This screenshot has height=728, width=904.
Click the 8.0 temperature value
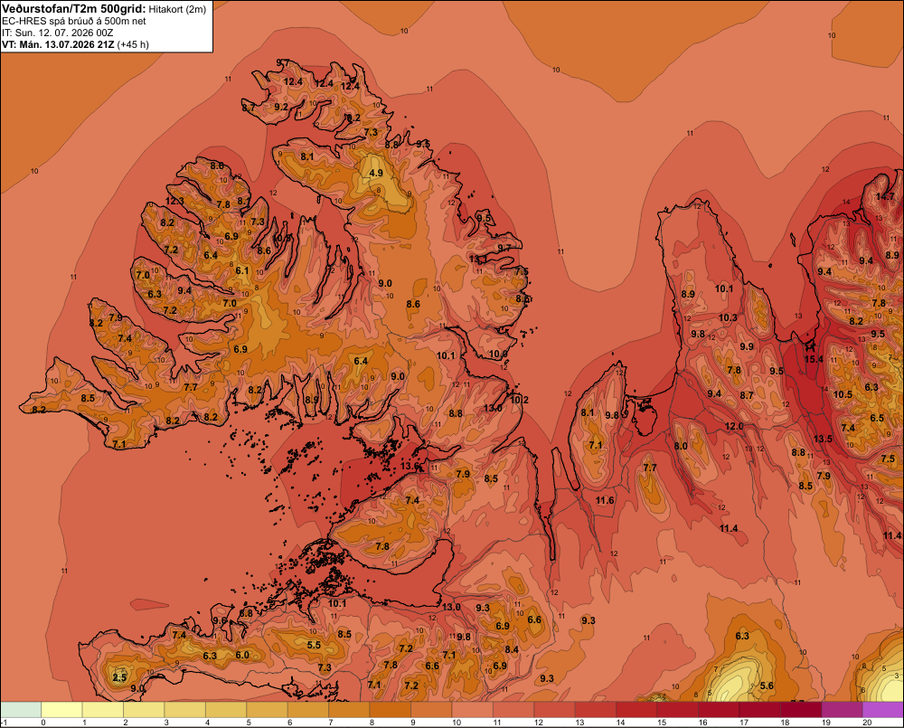tap(681, 445)
